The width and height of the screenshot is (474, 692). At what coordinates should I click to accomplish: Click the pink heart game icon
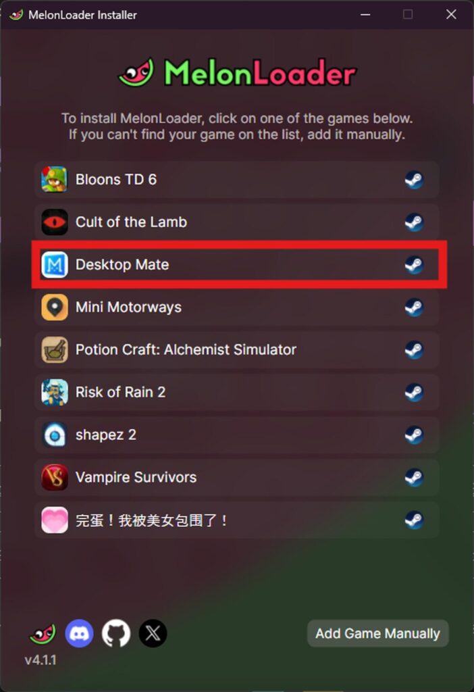(x=54, y=520)
